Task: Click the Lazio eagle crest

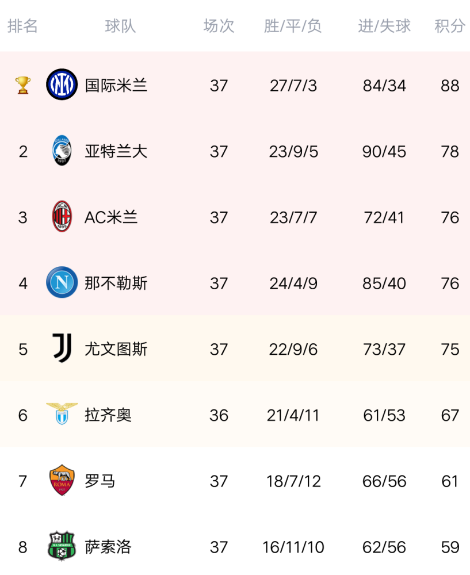Action: [x=62, y=413]
